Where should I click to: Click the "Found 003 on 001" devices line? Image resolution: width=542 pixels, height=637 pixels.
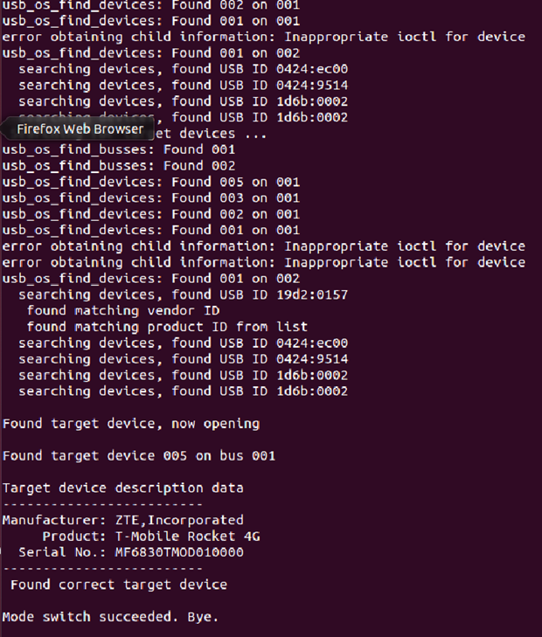coord(150,197)
